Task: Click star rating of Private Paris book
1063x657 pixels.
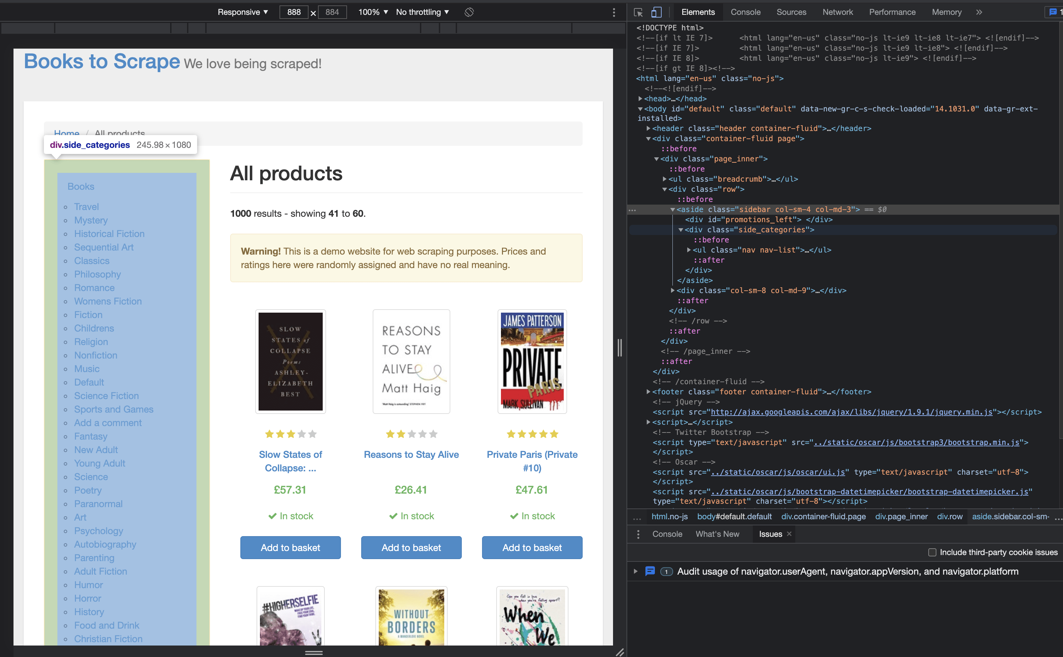Action: (x=532, y=433)
